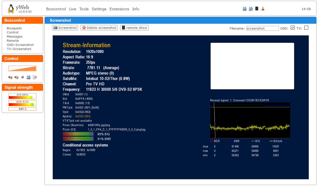Take a new Screenshot with the button
Viewport: 320px width, 190px height.
(x=65, y=28)
